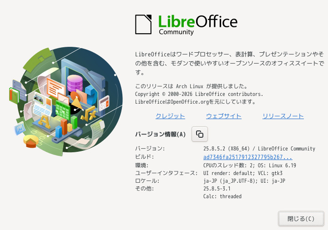328x230 pixels.
Task: Click the build hash ad7346fa link
Action: 247,157
